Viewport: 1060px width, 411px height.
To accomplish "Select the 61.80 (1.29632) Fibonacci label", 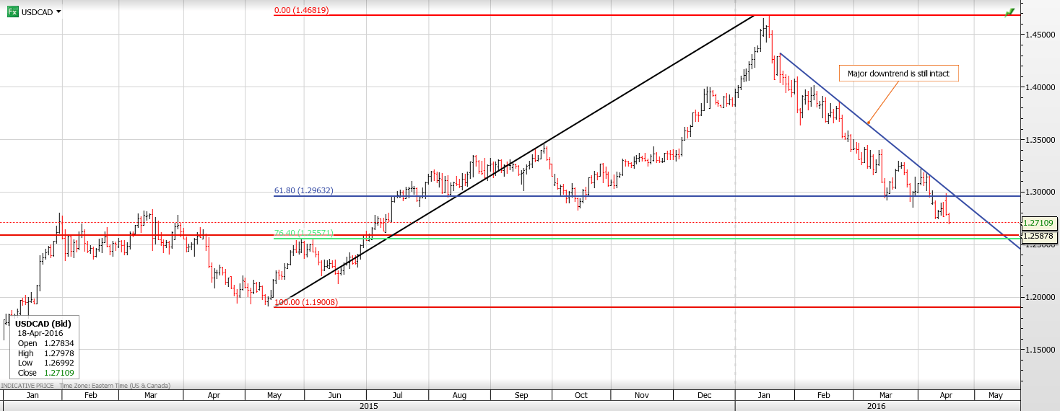I will (303, 191).
